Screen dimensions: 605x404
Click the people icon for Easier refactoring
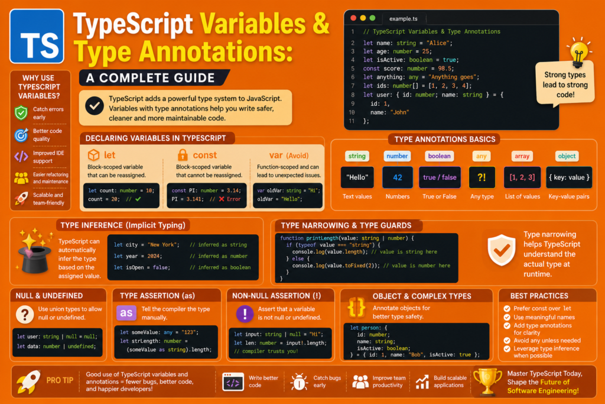pyautogui.click(x=21, y=178)
